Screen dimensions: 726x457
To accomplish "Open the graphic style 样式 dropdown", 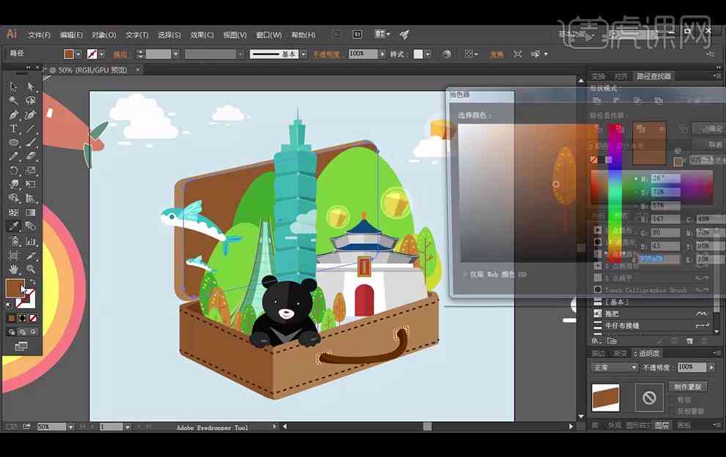I will (428, 54).
